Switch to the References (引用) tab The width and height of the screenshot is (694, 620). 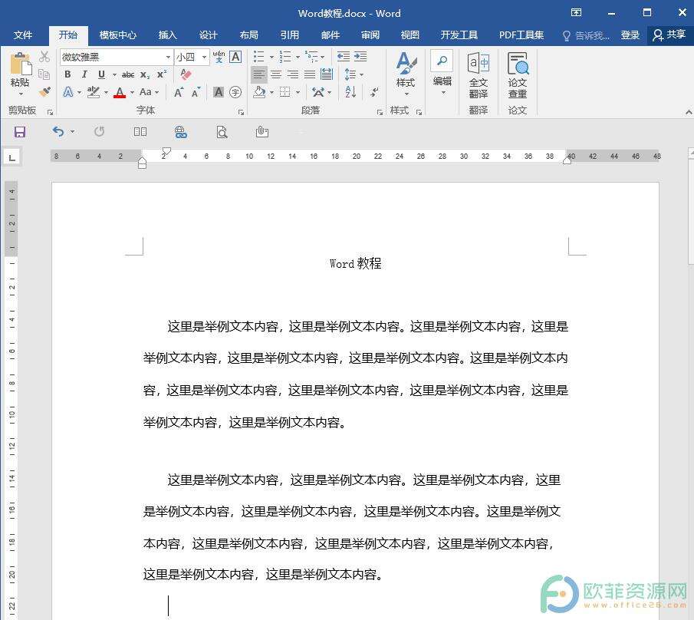point(289,35)
